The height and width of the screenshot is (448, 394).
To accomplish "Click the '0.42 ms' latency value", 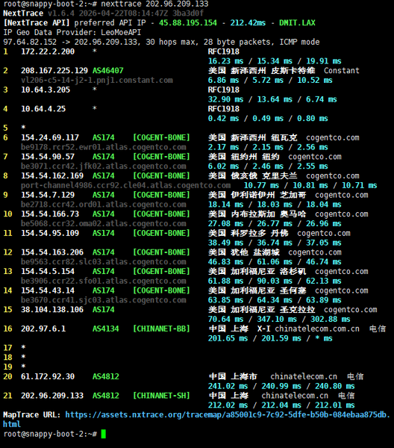I will (224, 119).
